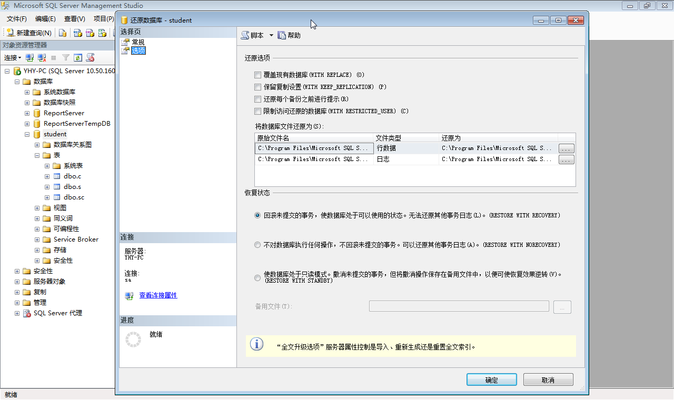Click the 取消 button
674x400 pixels.
[548, 380]
